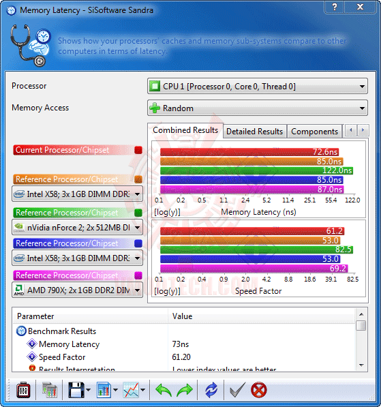Click the results list scroll up arrow
Viewport: 381px width, 407px height.
tap(361, 314)
